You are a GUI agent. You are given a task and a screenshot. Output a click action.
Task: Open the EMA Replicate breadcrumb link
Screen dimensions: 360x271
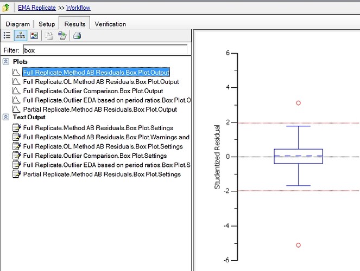coord(37,8)
